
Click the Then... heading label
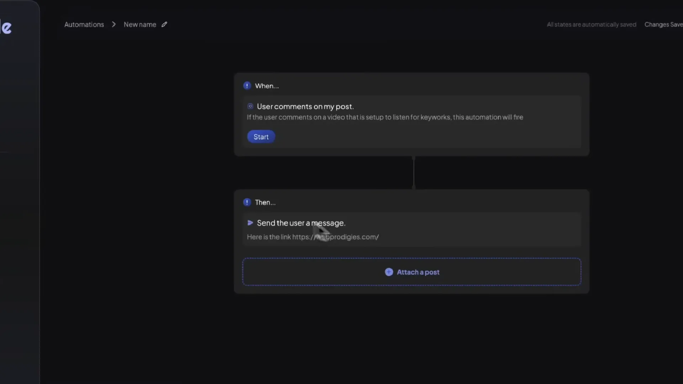tap(265, 202)
